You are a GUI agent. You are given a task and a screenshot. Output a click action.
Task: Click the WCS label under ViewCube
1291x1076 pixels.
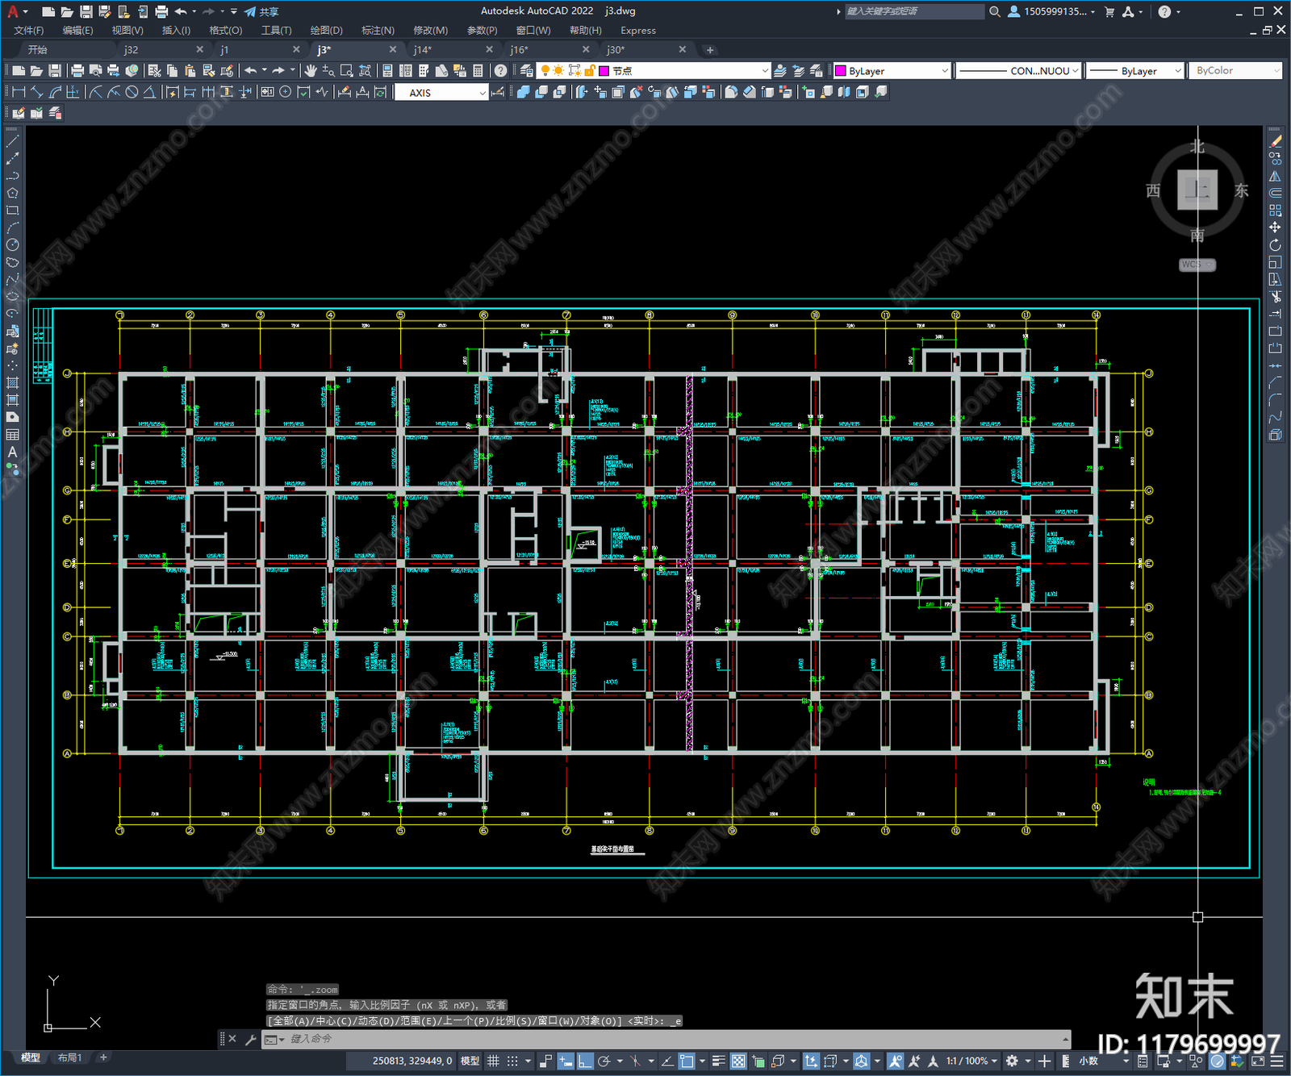pyautogui.click(x=1197, y=265)
